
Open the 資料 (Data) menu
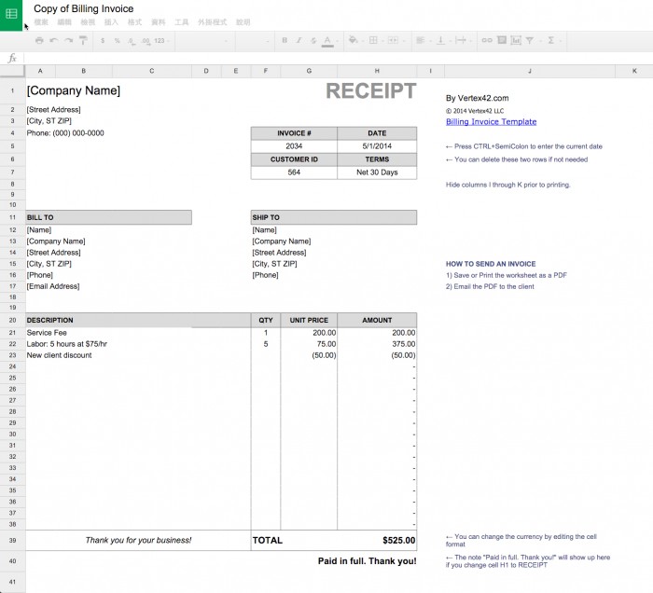click(x=159, y=22)
